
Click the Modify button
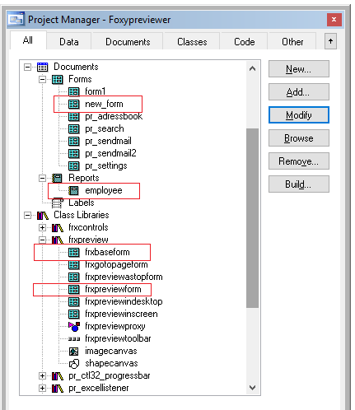coord(299,115)
